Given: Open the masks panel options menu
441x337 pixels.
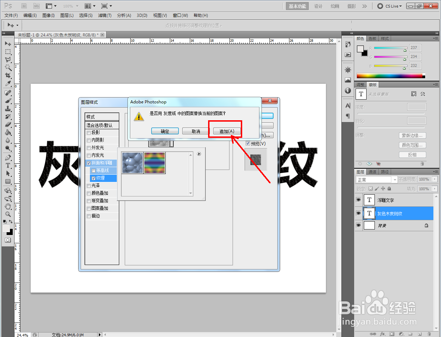Looking at the screenshot, I should [436, 84].
